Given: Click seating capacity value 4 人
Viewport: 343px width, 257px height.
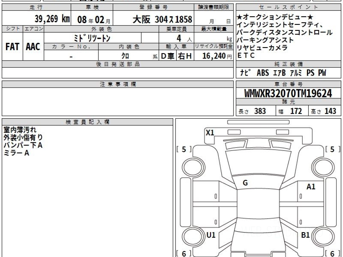Looking at the screenshot, I should [184, 38].
